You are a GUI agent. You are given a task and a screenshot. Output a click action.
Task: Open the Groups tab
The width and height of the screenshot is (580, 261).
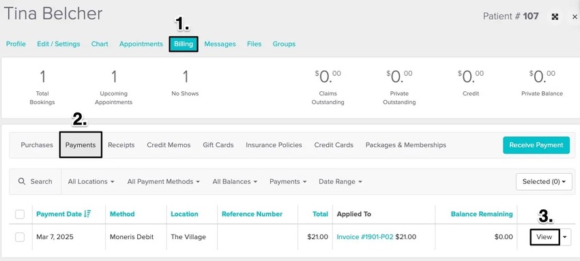[x=284, y=44]
